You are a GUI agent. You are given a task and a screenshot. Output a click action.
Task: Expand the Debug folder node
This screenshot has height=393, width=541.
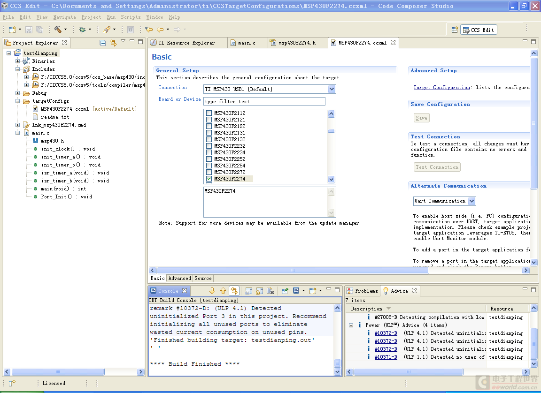point(17,93)
